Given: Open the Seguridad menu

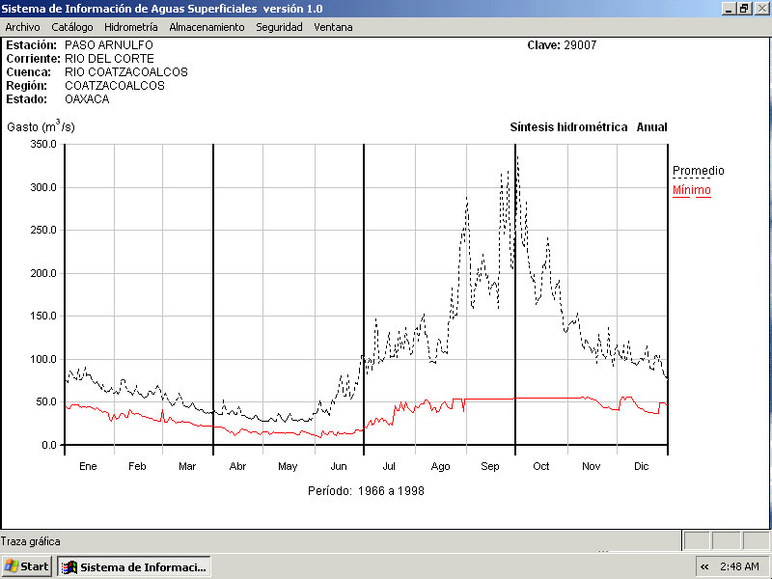Looking at the screenshot, I should pyautogui.click(x=279, y=27).
